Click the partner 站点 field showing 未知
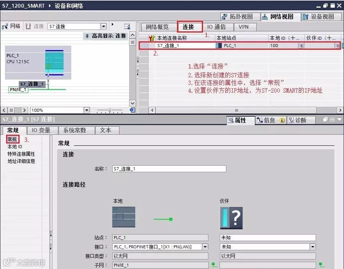 pos(268,238)
